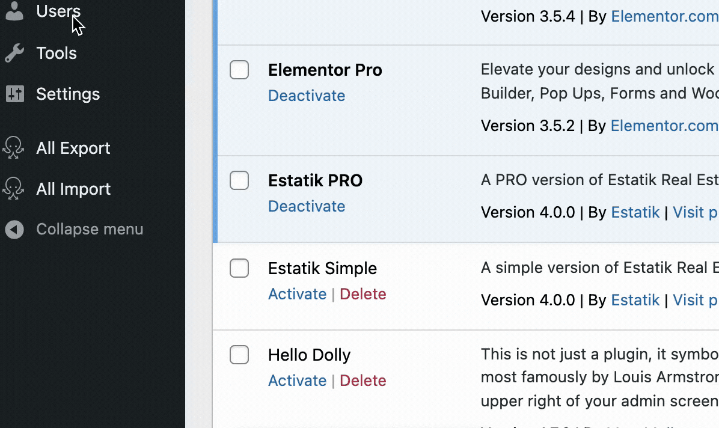The height and width of the screenshot is (428, 719).
Task: Open the All Export menu entry
Action: coord(73,148)
